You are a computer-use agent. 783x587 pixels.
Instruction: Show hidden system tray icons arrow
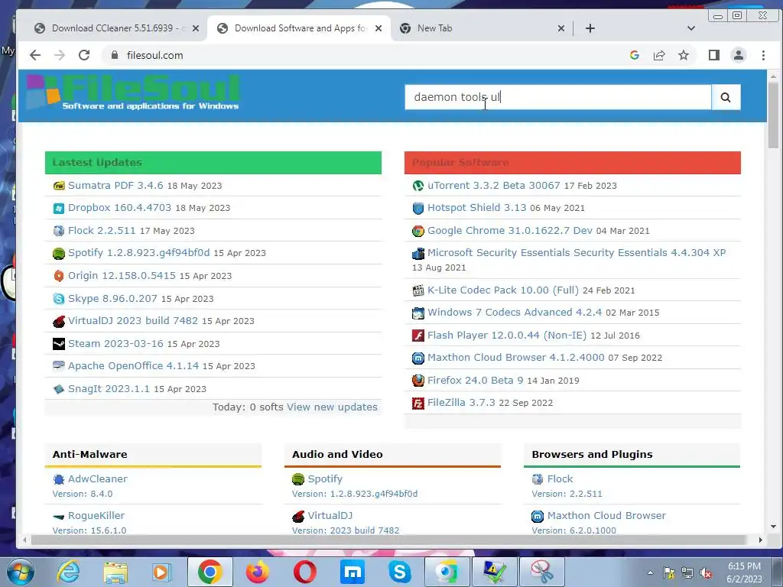[x=650, y=572]
